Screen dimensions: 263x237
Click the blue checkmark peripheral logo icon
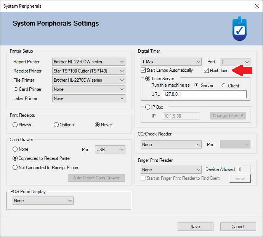click(239, 29)
